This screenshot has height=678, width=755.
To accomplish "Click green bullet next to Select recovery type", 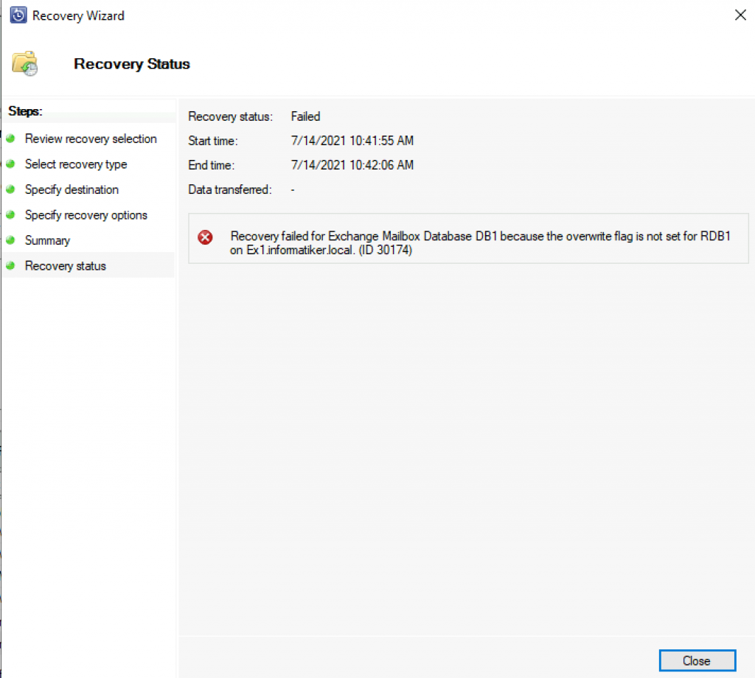I will (x=10, y=164).
